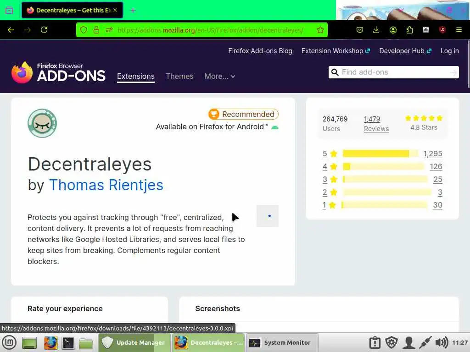Viewport: 470px width, 352px height.
Task: Show site security padlock info
Action: pos(96,30)
